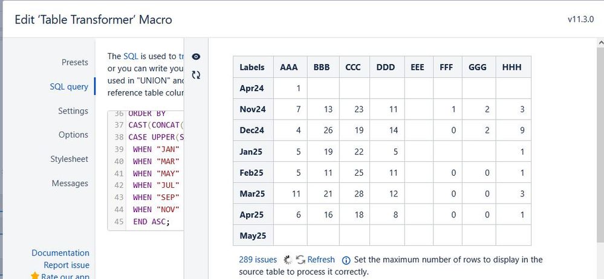Image resolution: width=604 pixels, height=279 pixels.
Task: Click the WHEN "NOV" code line
Action: 157,210
